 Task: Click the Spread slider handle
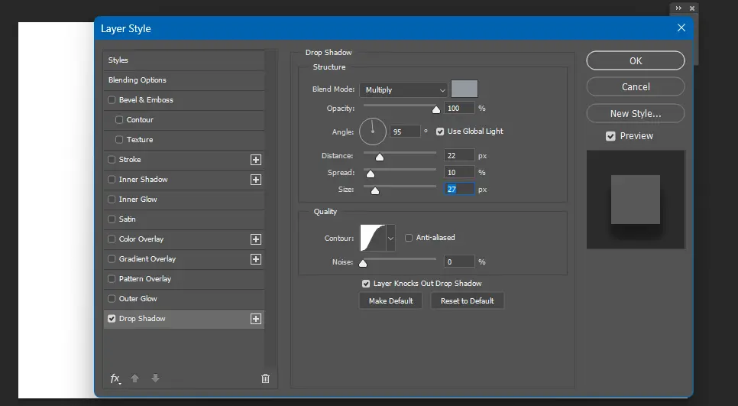371,174
